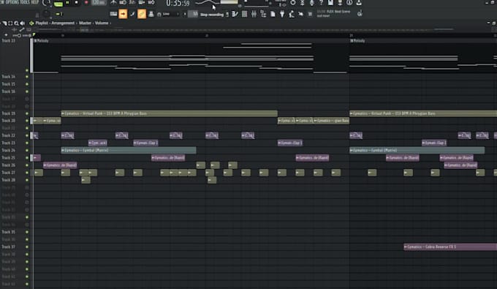This screenshot has height=289, width=497.
Task: Mute Track 15 with its green dot
Action: [x=26, y=84]
